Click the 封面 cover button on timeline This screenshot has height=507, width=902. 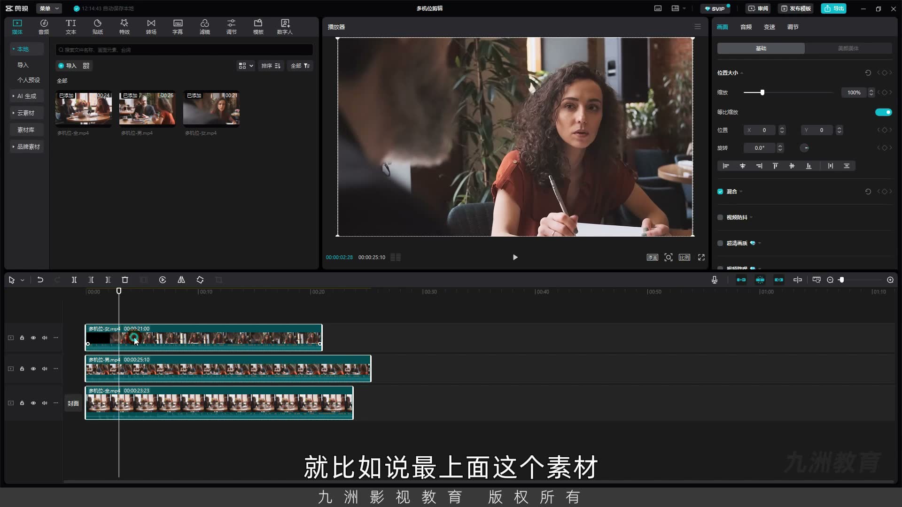tap(73, 403)
